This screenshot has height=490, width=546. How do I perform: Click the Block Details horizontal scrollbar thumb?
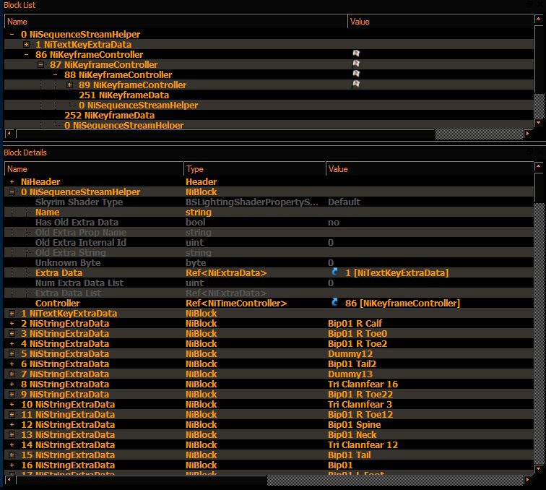coord(142,480)
